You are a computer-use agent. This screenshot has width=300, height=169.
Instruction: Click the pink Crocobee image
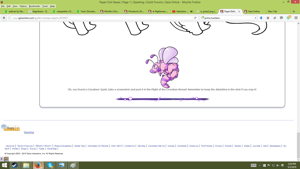162,67
